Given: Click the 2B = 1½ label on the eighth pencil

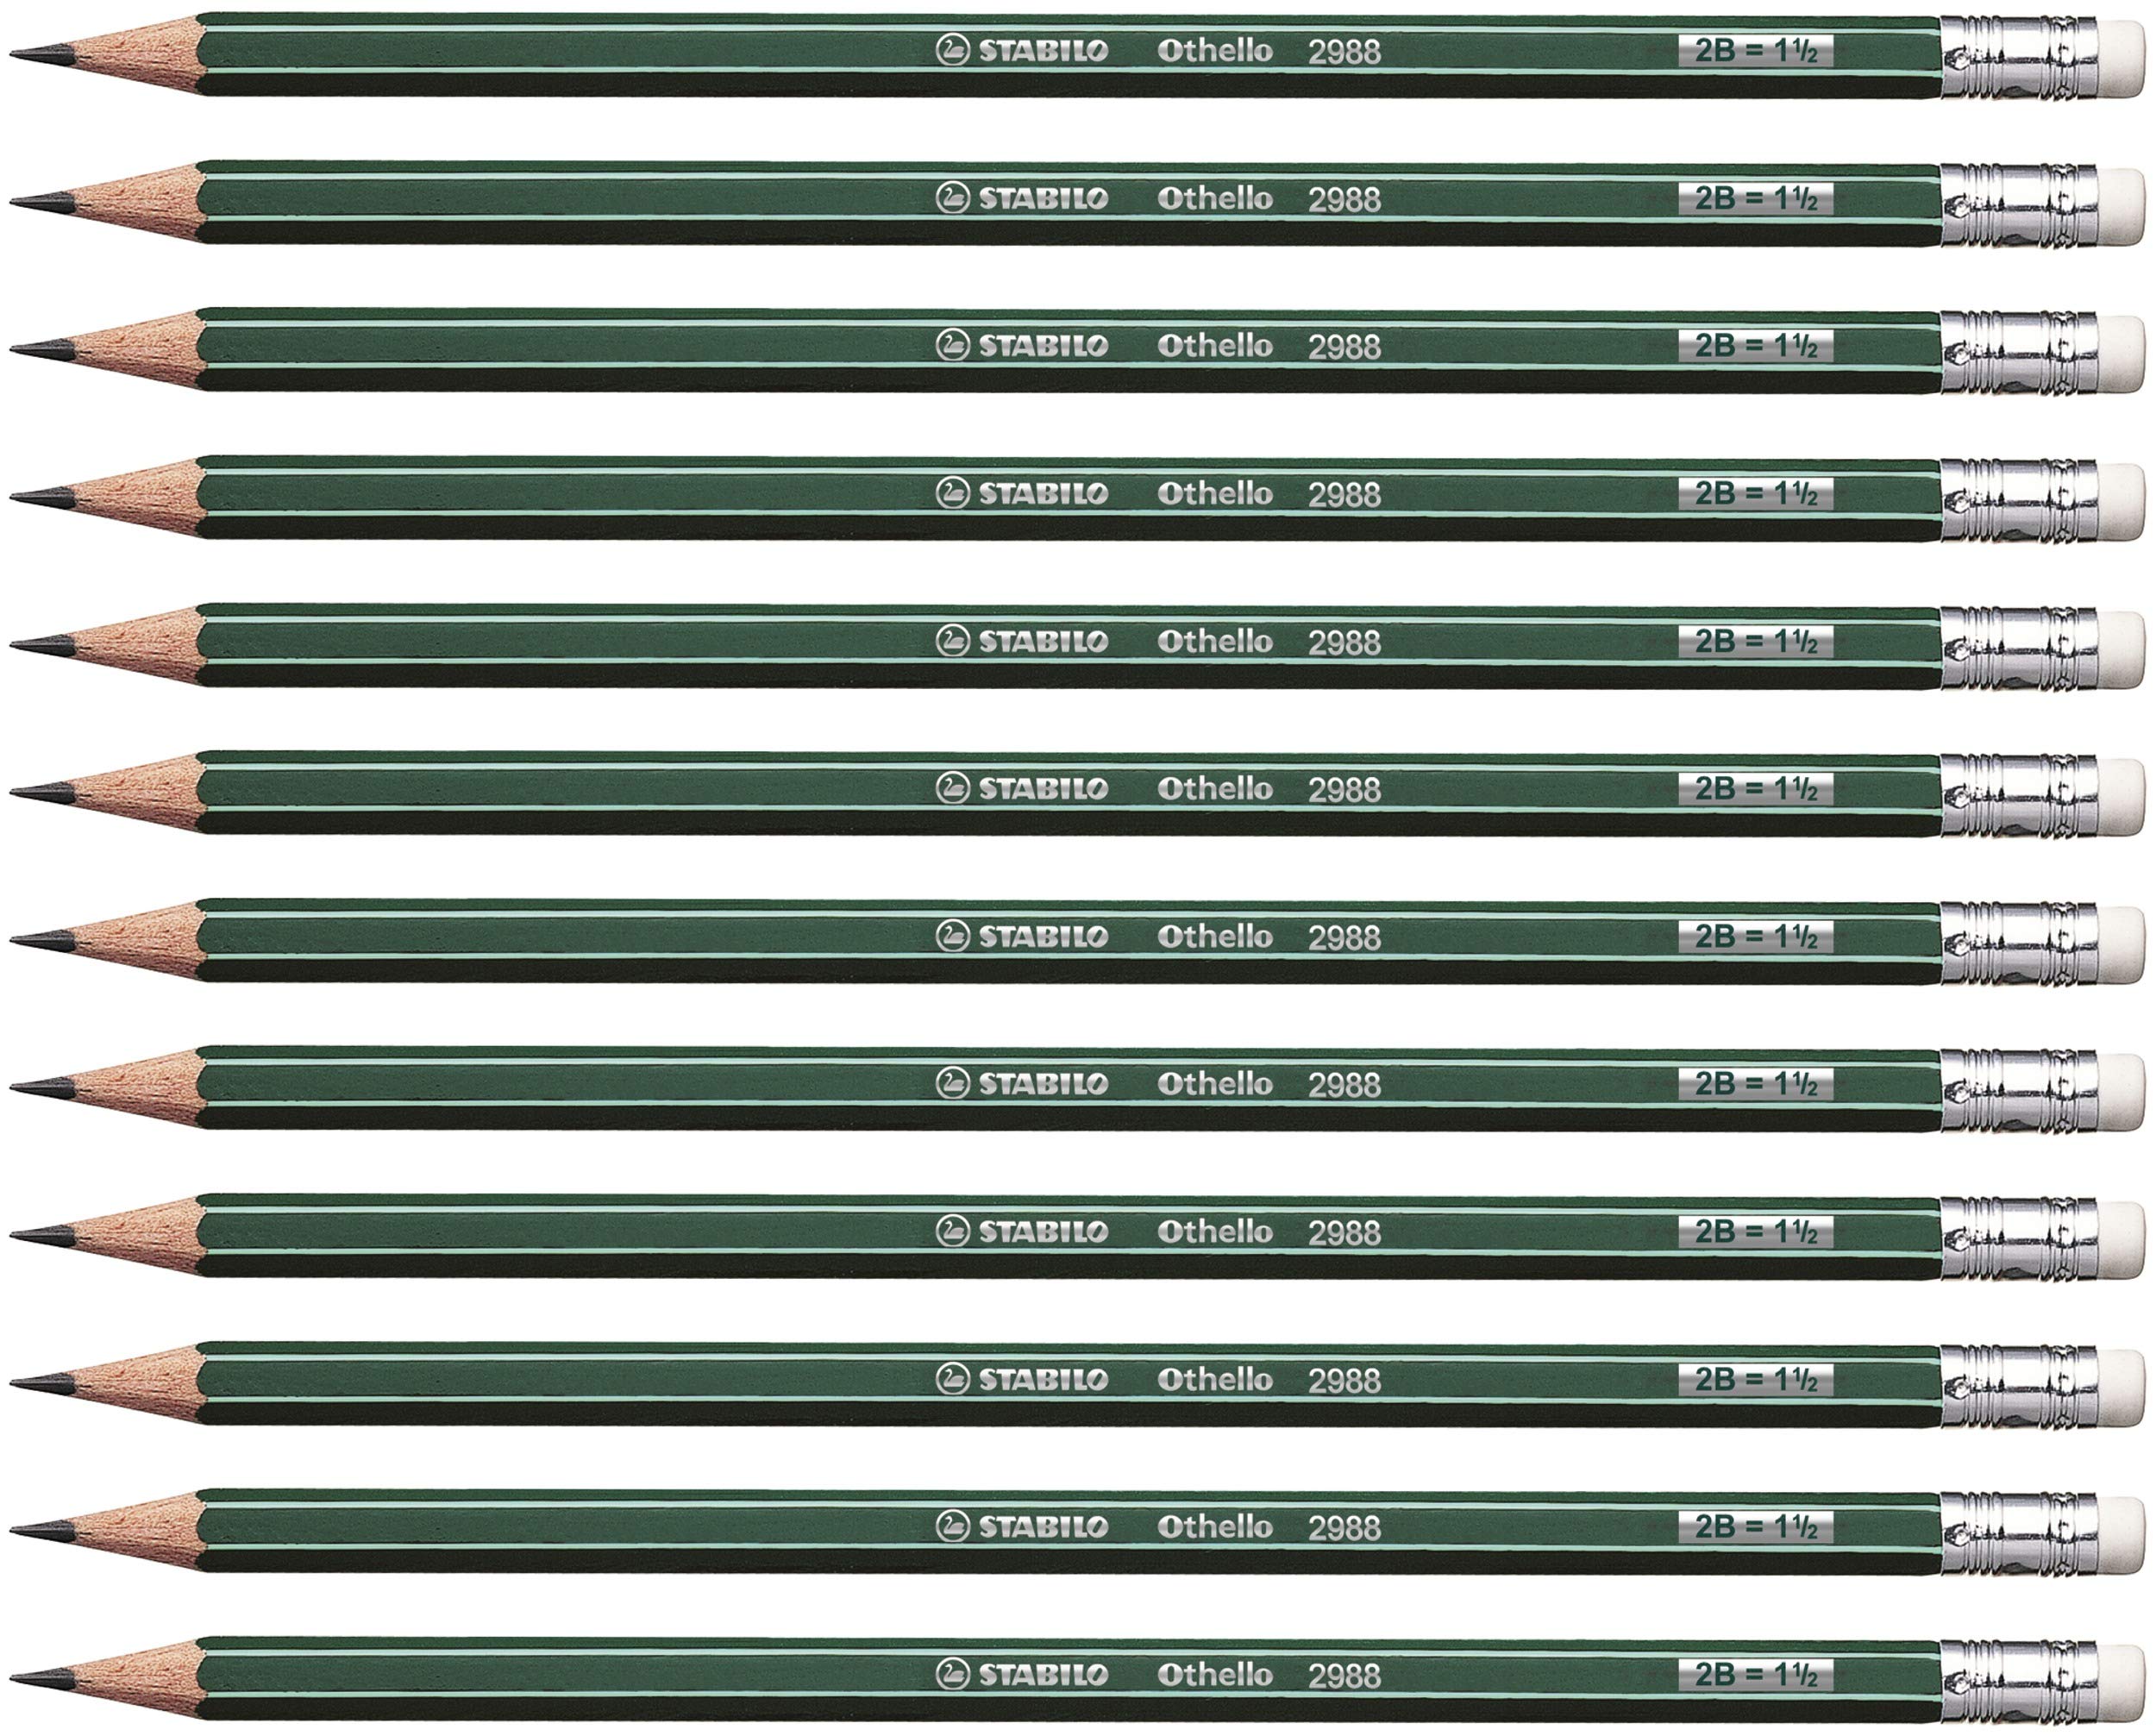Looking at the screenshot, I should point(1755,1083).
